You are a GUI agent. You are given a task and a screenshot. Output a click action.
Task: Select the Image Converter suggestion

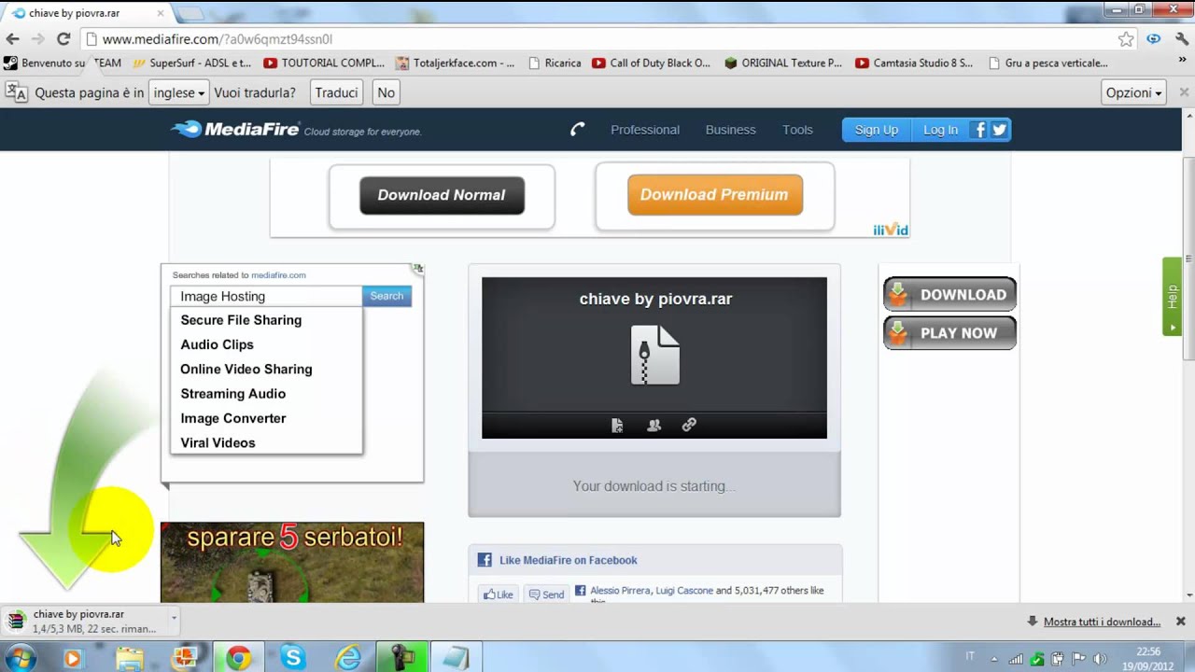point(233,418)
